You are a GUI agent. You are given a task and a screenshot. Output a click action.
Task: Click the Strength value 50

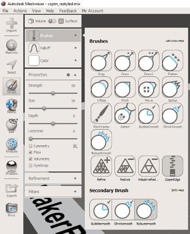click(73, 85)
